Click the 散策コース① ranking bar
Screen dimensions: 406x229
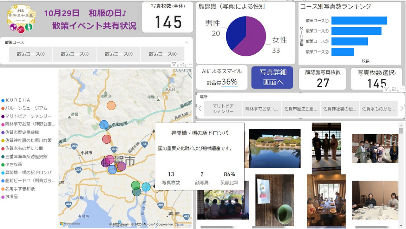[356, 31]
